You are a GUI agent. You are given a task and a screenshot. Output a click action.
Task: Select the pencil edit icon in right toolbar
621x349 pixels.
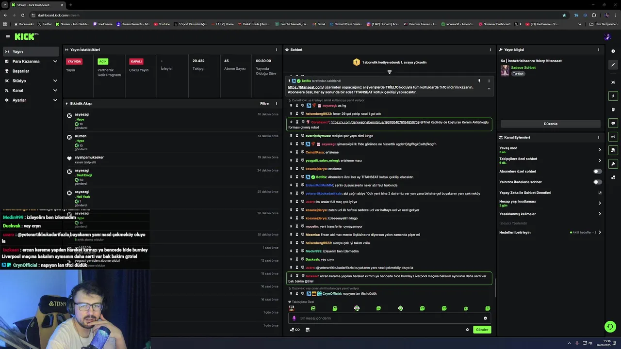[x=613, y=65]
